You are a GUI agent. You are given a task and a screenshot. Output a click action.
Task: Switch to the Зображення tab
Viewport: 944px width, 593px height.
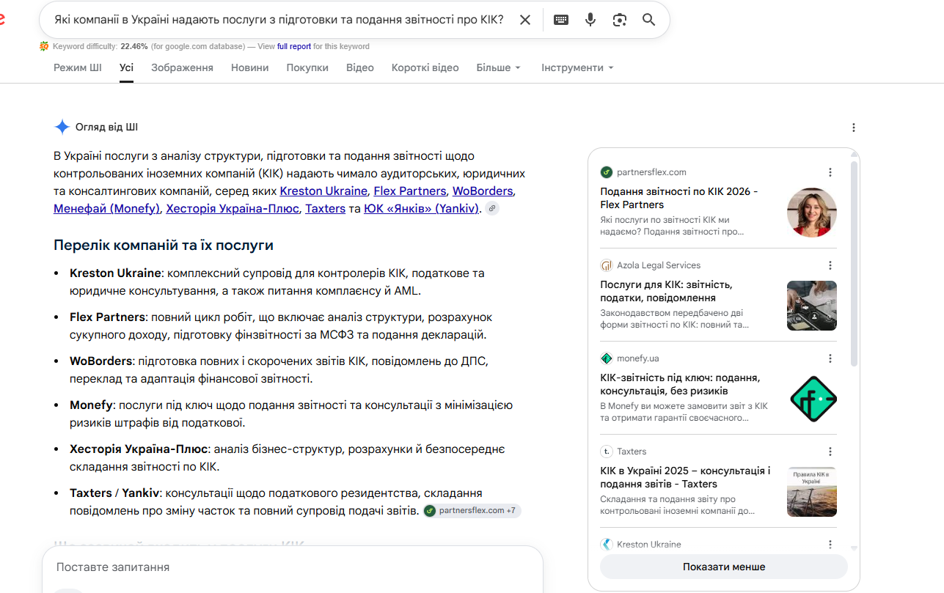coord(182,67)
